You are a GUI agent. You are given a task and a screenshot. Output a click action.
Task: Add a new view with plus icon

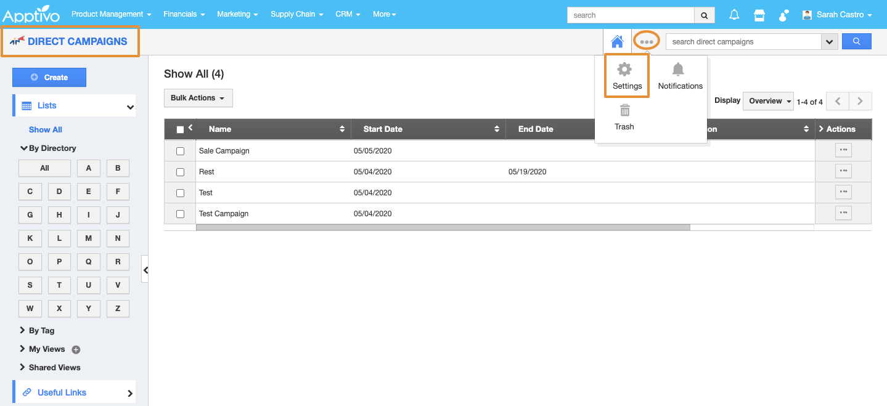click(76, 349)
